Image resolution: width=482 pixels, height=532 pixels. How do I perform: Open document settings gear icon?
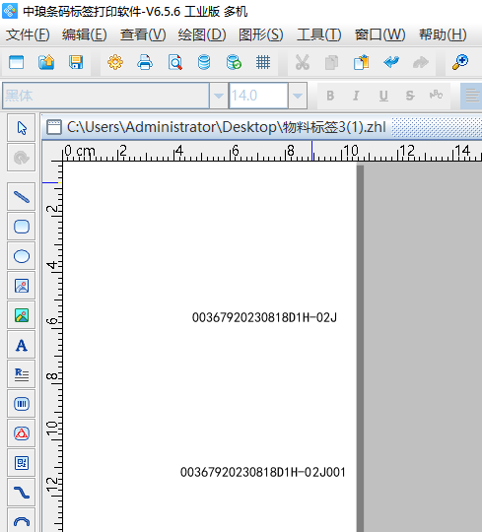(x=115, y=62)
